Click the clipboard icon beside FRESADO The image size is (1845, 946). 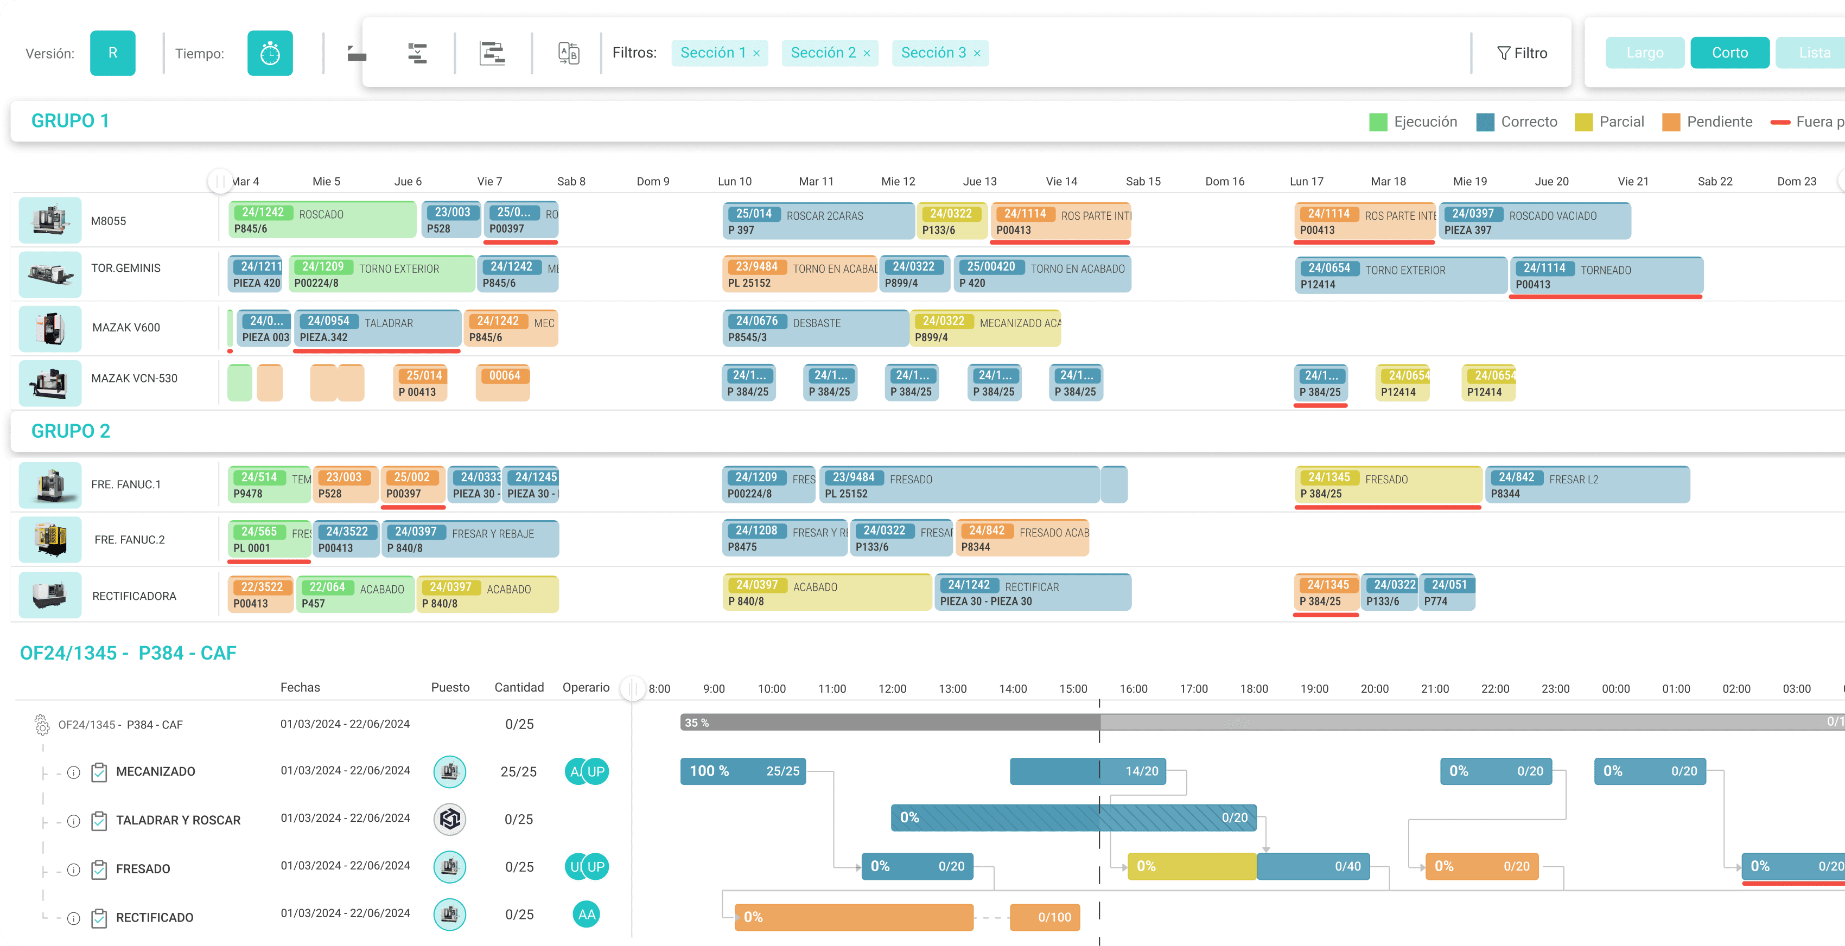tap(99, 870)
